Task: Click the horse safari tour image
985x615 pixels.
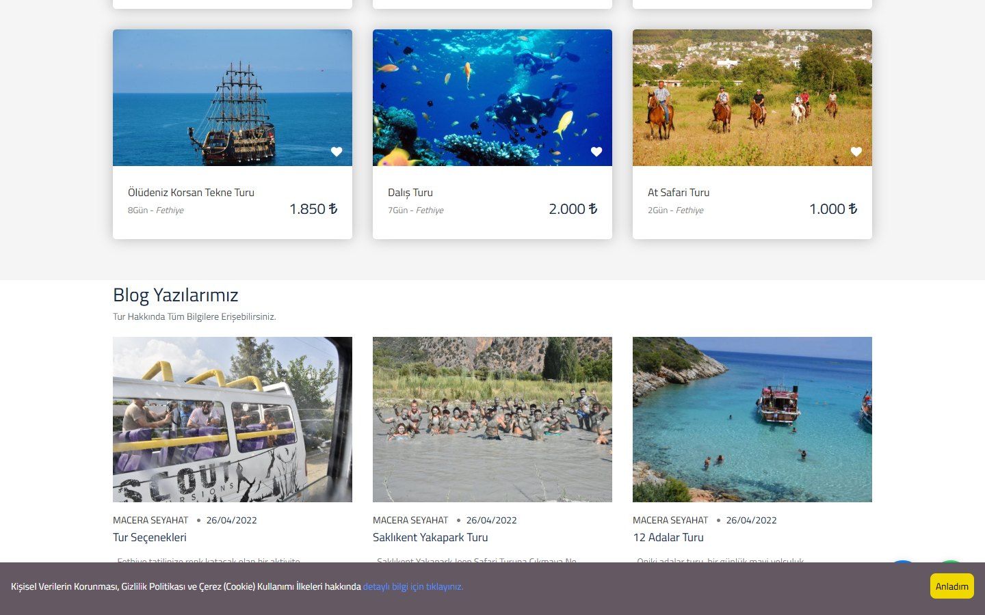Action: 752,98
